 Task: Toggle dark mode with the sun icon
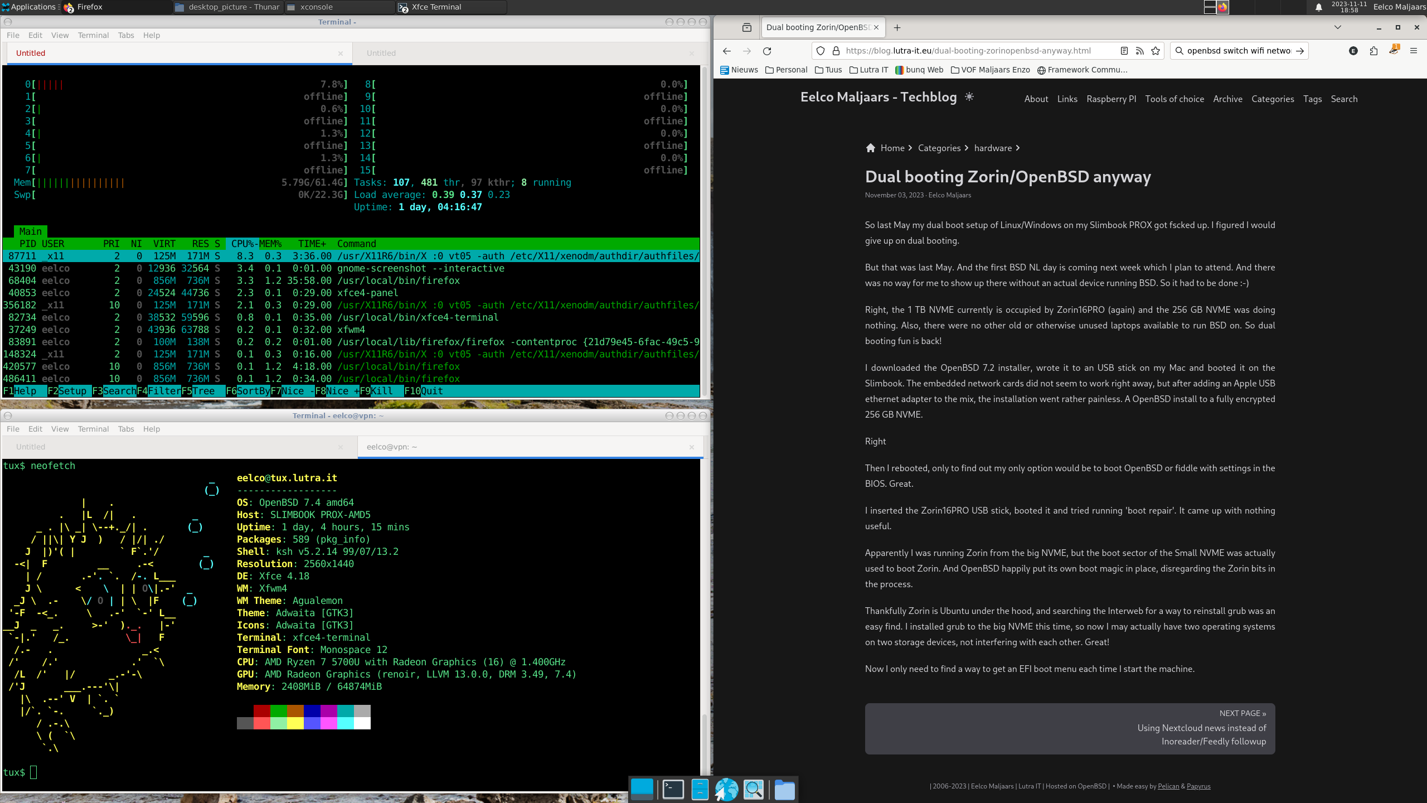969,96
